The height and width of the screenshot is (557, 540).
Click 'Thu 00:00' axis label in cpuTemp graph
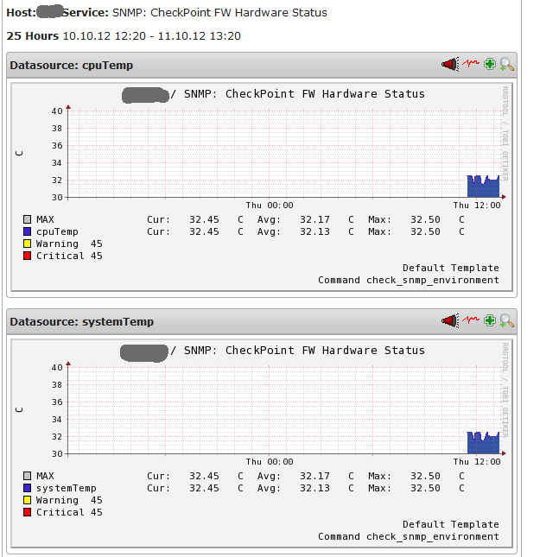pyautogui.click(x=270, y=206)
